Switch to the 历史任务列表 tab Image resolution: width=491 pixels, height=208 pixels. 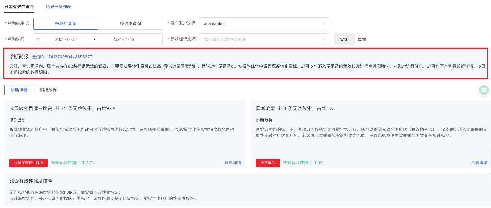(x=58, y=7)
